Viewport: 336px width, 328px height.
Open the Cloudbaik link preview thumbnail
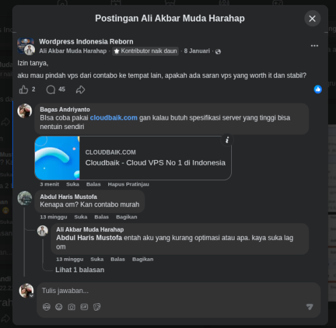tap(57, 158)
